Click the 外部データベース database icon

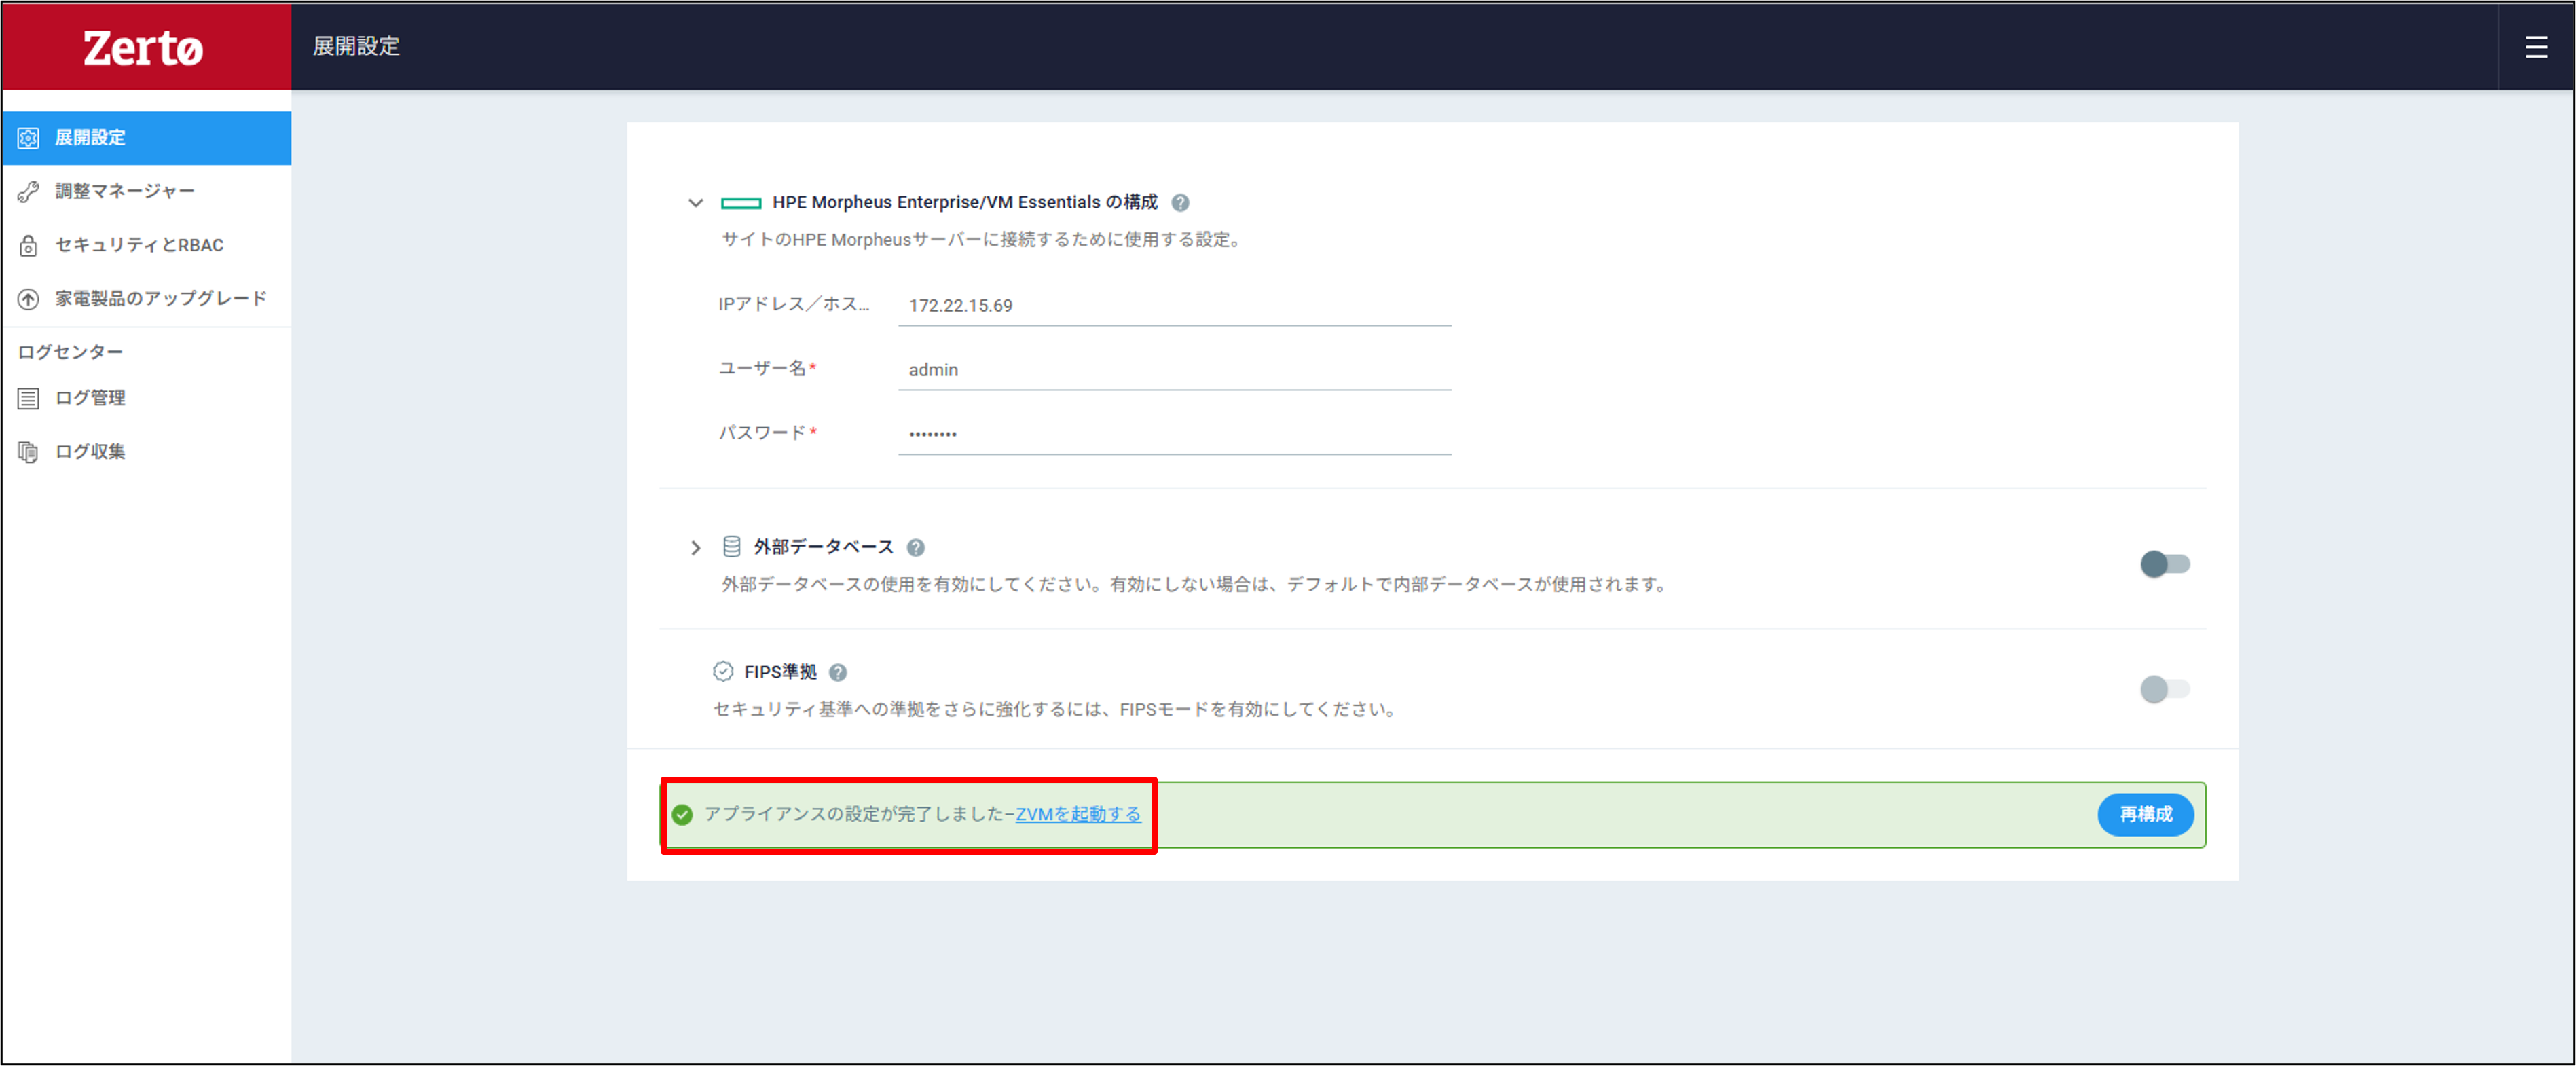click(x=732, y=547)
